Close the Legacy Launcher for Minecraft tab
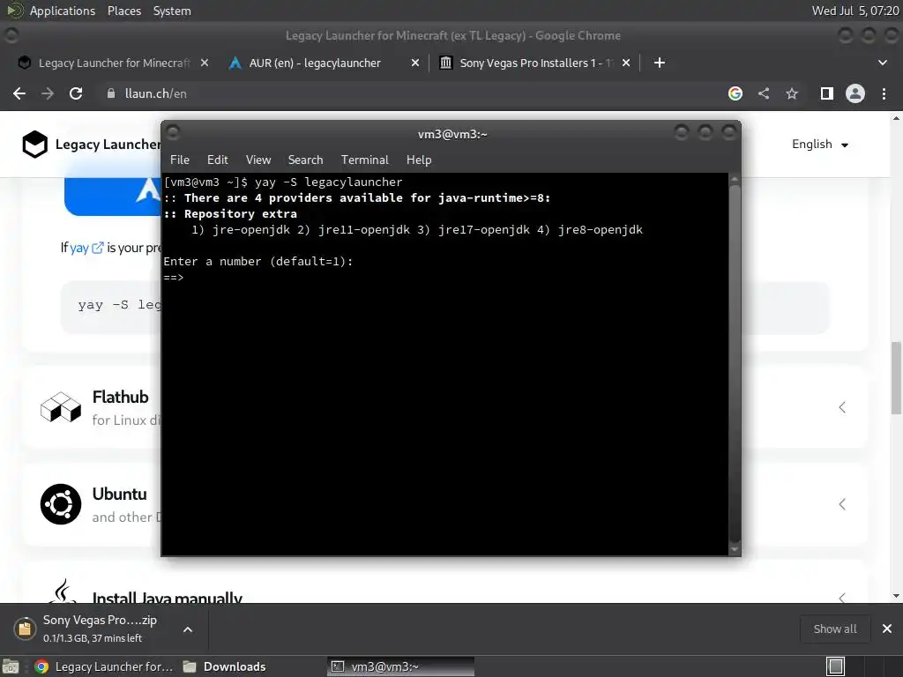The width and height of the screenshot is (903, 677). tap(205, 63)
